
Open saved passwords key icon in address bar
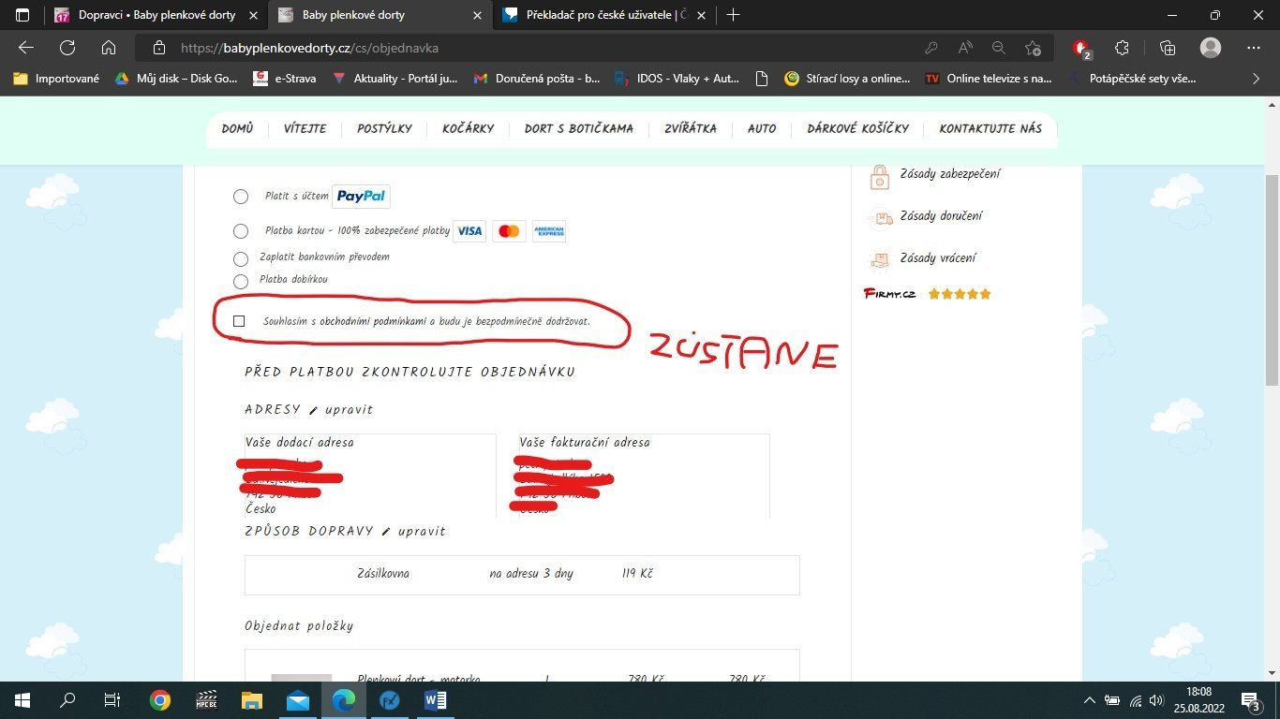[930, 48]
